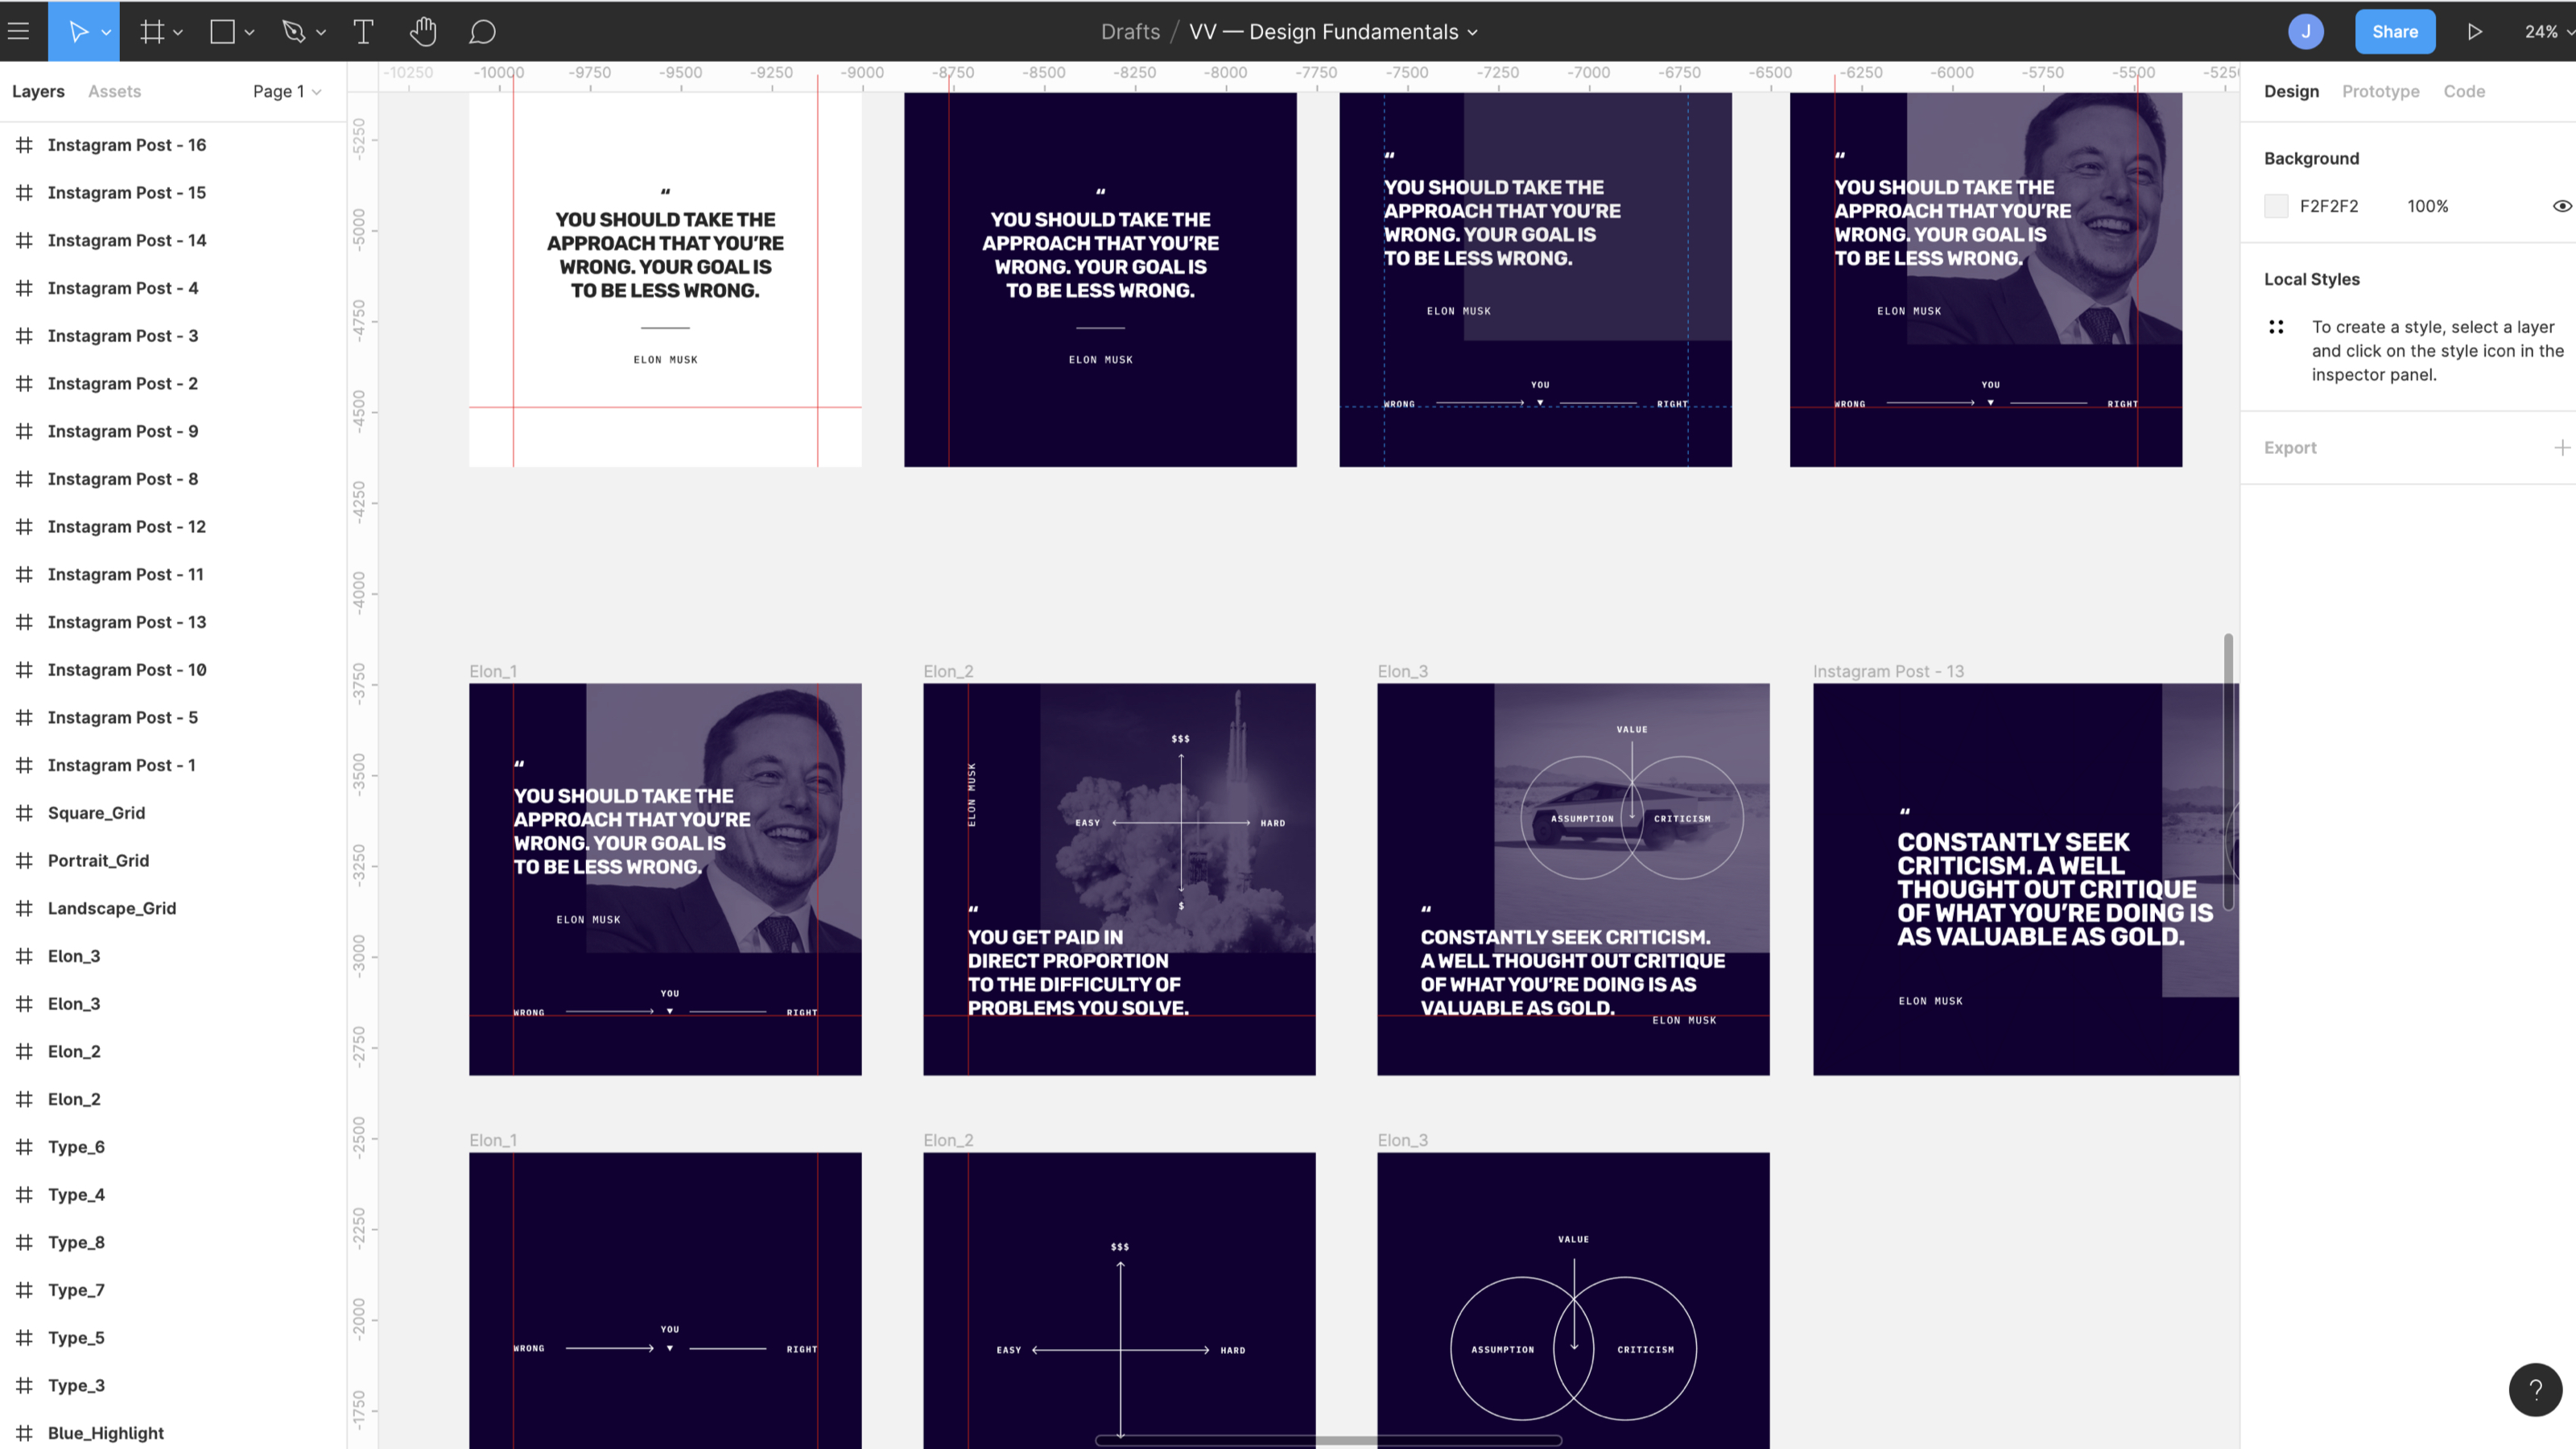Click the Present play button
The height and width of the screenshot is (1449, 2576).
(2474, 31)
